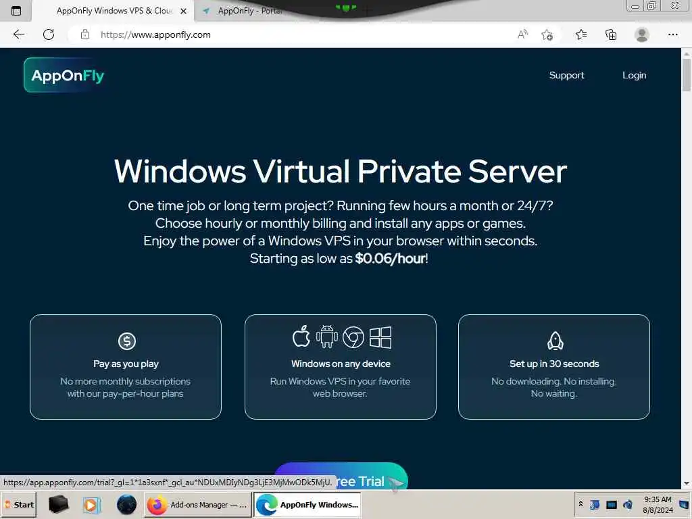This screenshot has height=519, width=692.
Task: Click the page vertical scrollbar thumb
Action: (x=687, y=75)
